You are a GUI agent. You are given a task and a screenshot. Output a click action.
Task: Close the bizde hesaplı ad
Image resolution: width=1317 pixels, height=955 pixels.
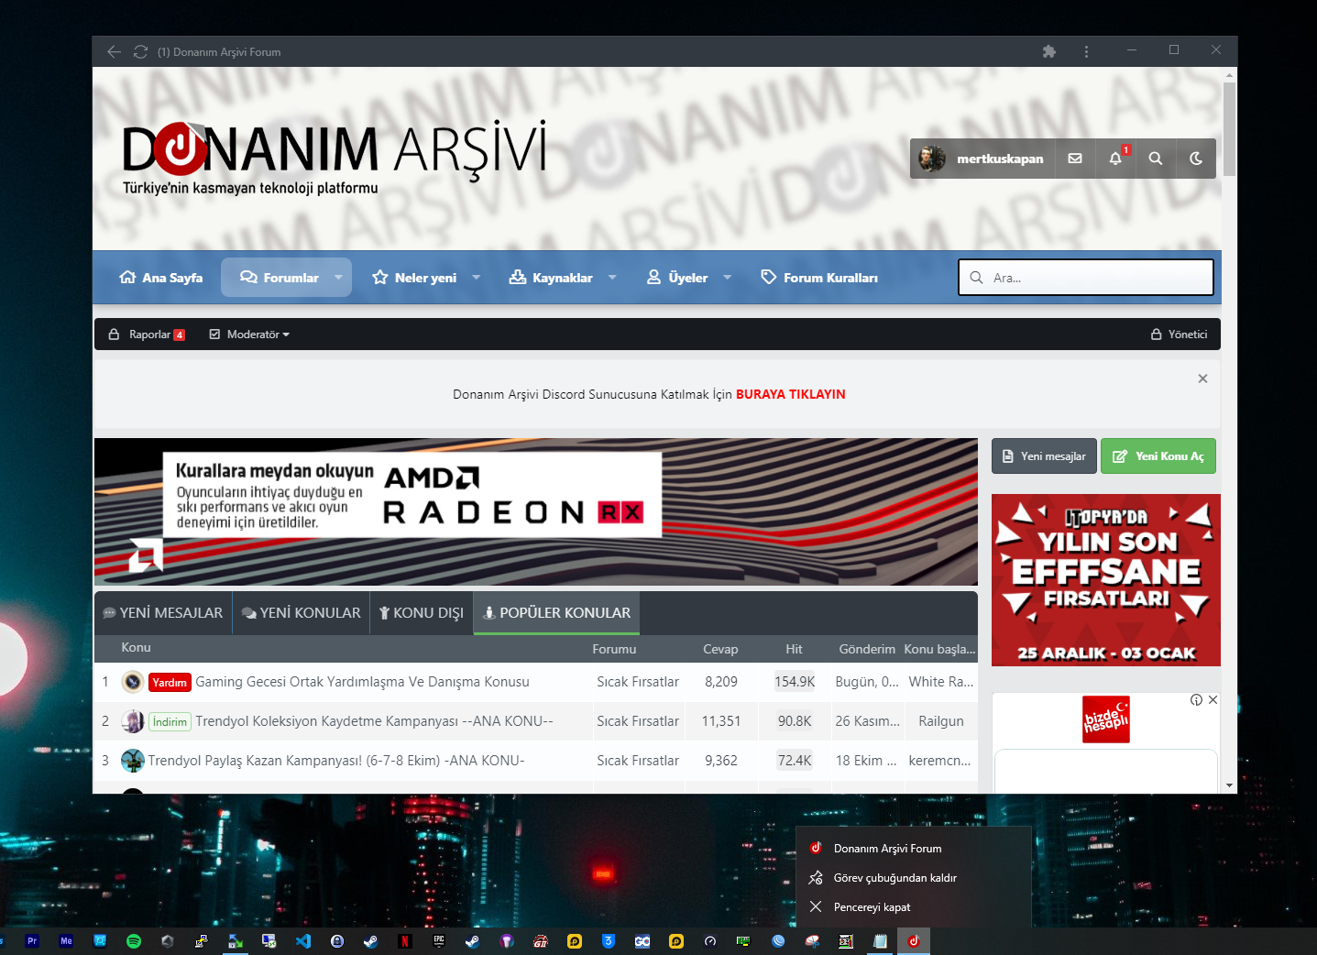1213,700
